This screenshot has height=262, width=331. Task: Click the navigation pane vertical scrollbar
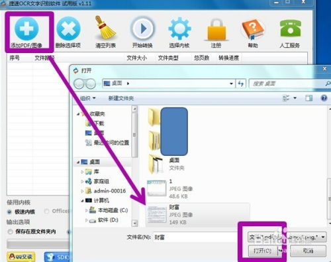[x=134, y=166]
